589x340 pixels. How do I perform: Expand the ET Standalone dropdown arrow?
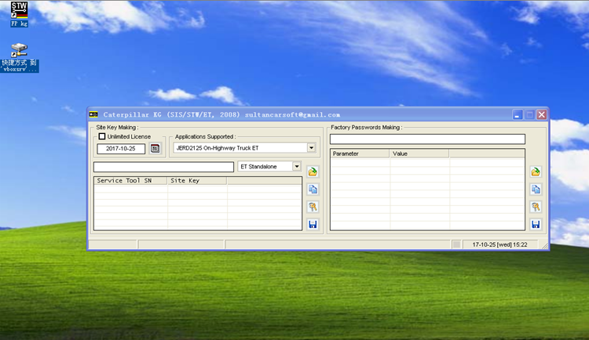[296, 166]
